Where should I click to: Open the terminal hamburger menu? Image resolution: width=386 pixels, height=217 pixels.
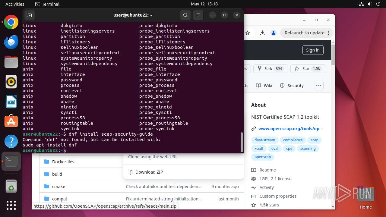click(198, 15)
